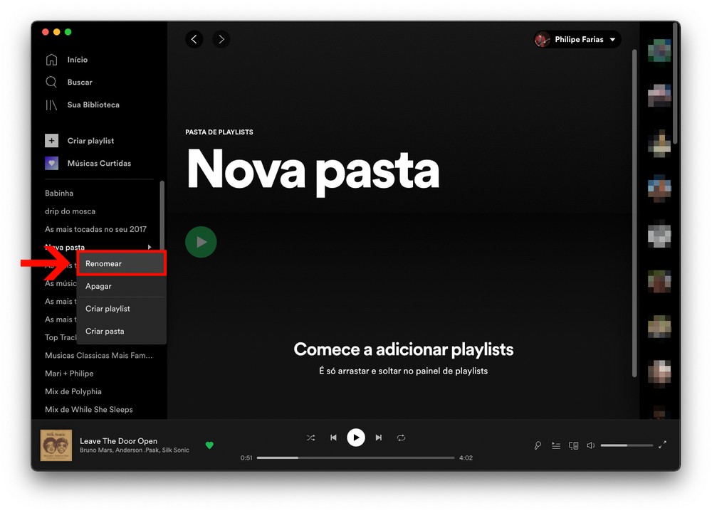Viewport: 712px width, 513px height.
Task: Click the main play button in the player
Action: tap(356, 438)
